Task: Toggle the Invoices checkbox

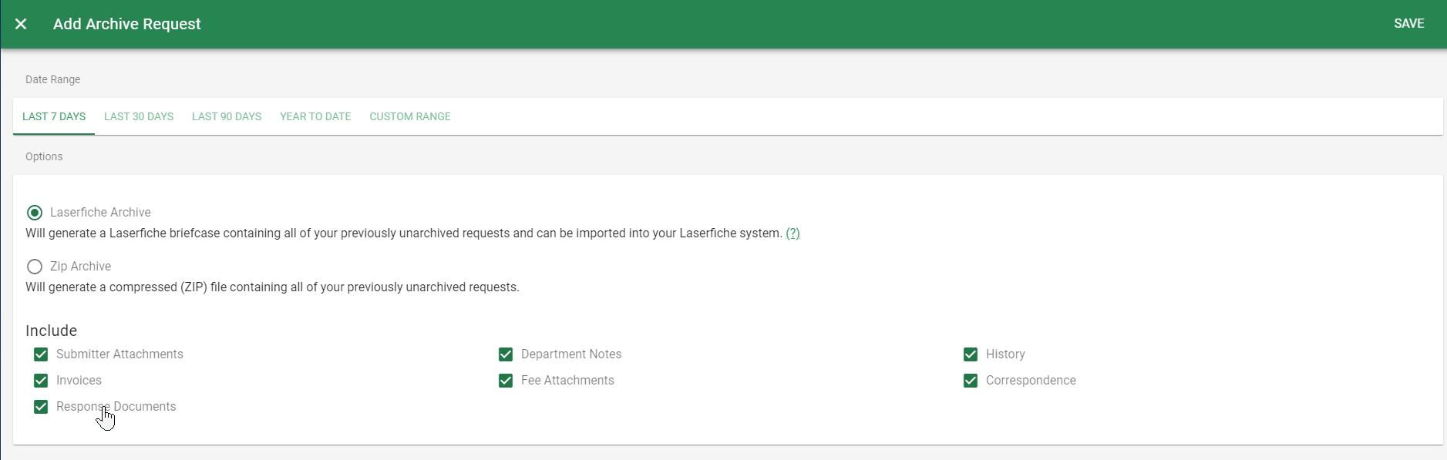Action: pyautogui.click(x=41, y=381)
